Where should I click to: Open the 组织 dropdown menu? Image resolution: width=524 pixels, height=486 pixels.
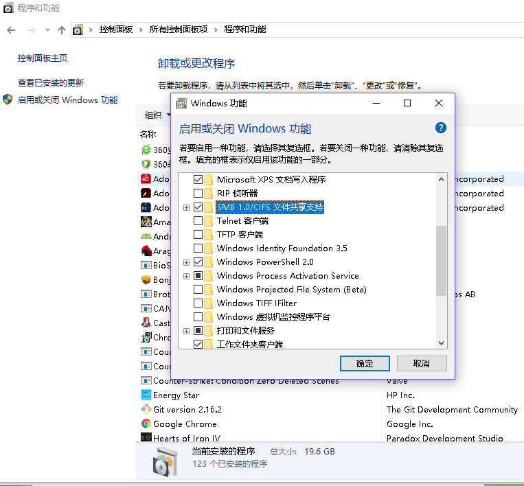[x=157, y=115]
